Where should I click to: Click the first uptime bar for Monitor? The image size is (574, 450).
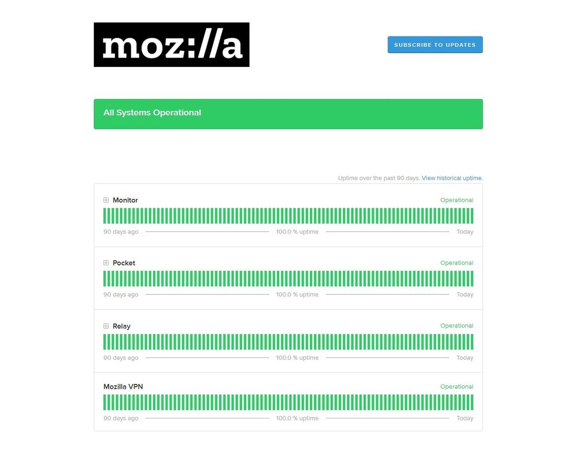105,216
